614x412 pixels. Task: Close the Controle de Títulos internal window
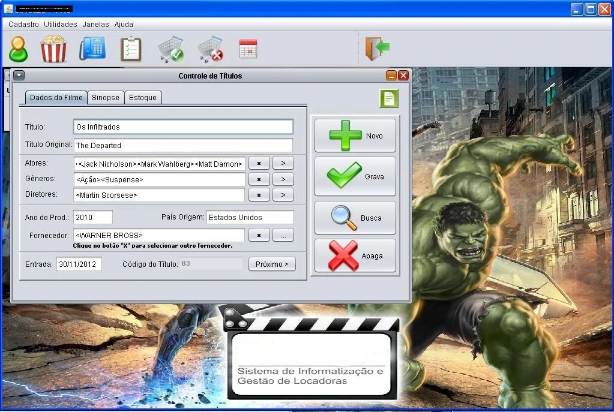pos(403,75)
